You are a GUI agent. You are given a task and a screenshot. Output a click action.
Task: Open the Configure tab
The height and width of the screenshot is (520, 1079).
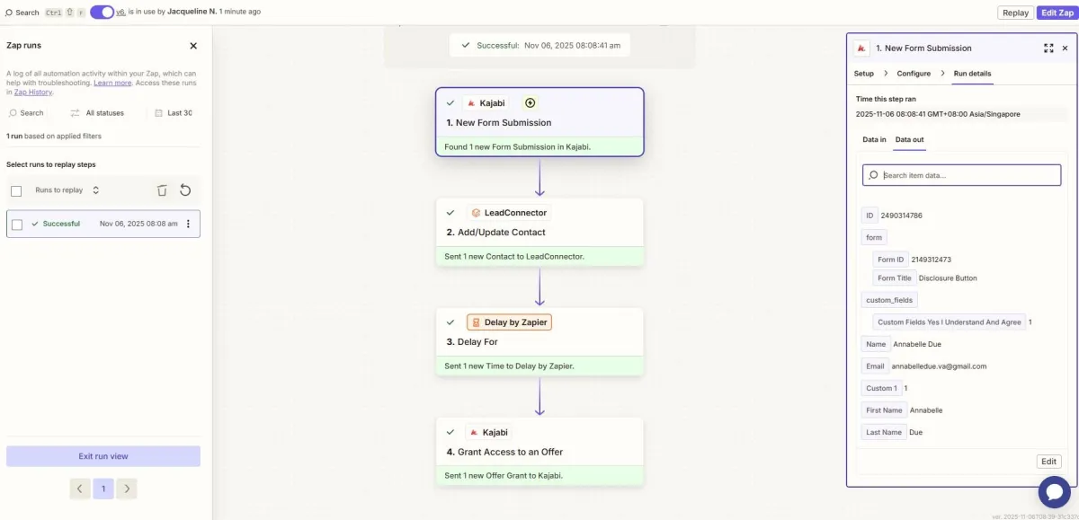click(x=914, y=74)
